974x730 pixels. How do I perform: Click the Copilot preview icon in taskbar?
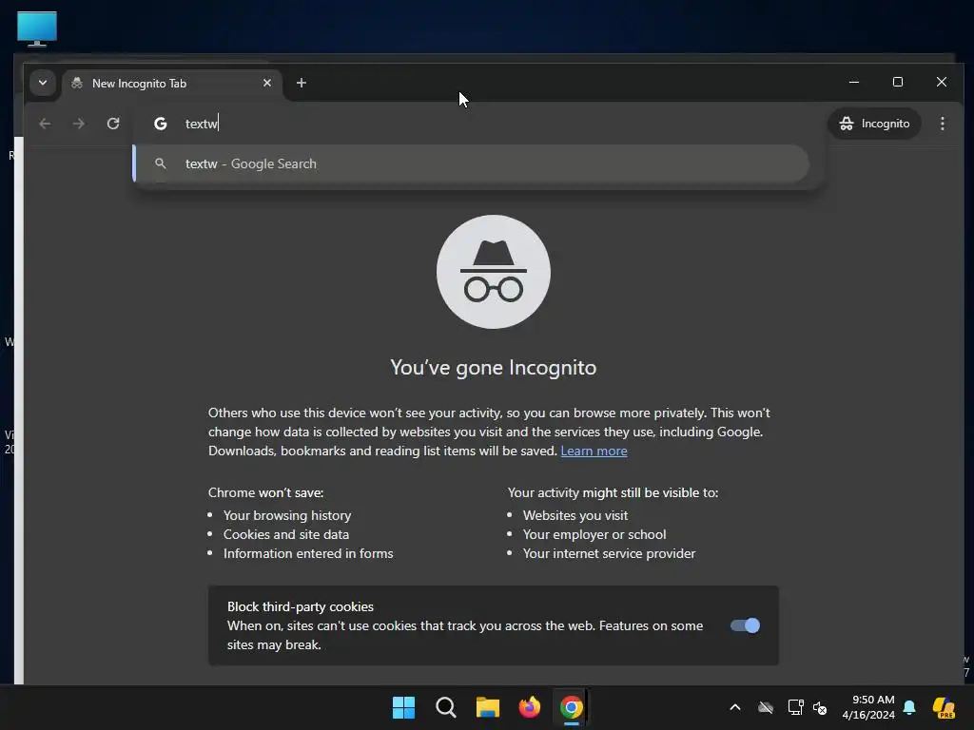pos(945,707)
